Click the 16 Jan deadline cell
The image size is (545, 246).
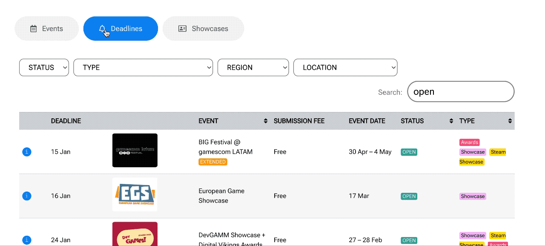point(61,196)
